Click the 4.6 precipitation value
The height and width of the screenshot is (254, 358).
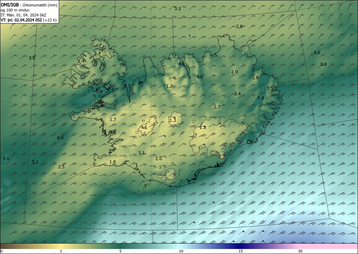coord(317,53)
